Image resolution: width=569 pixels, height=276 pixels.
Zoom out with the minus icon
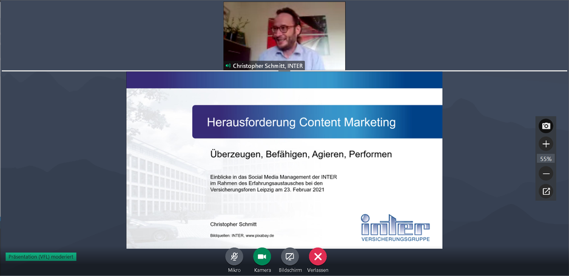click(x=546, y=174)
